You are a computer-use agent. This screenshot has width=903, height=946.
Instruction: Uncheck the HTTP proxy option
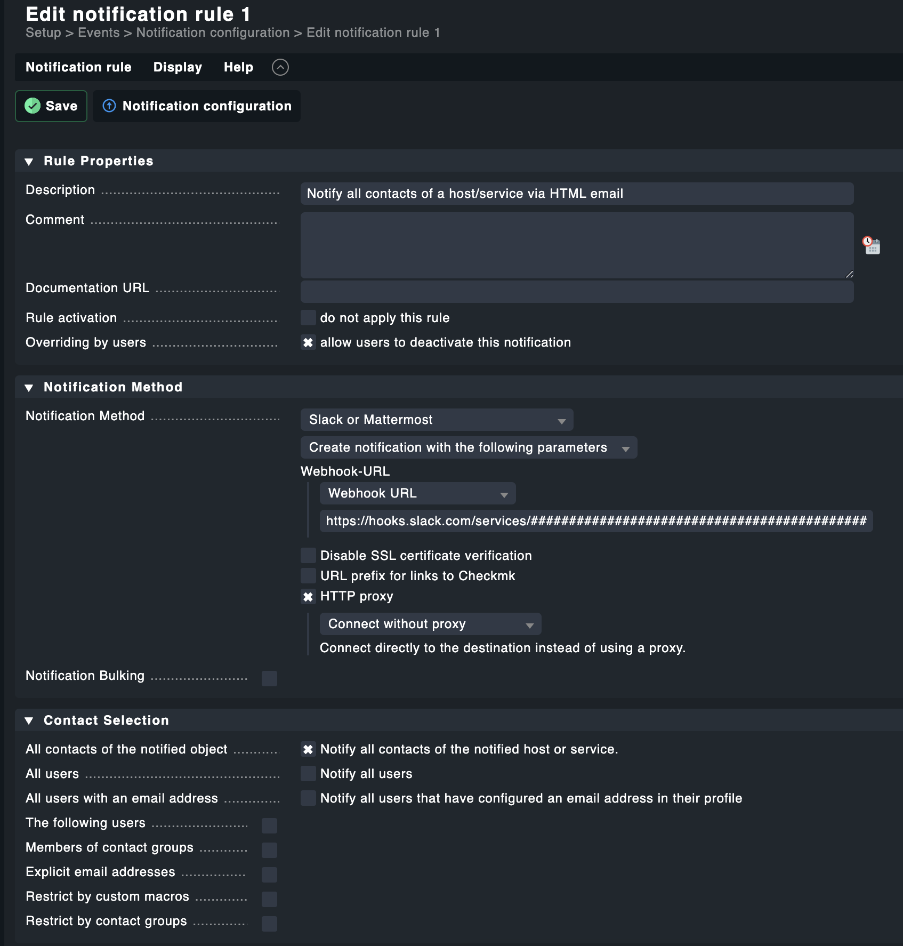coord(308,596)
